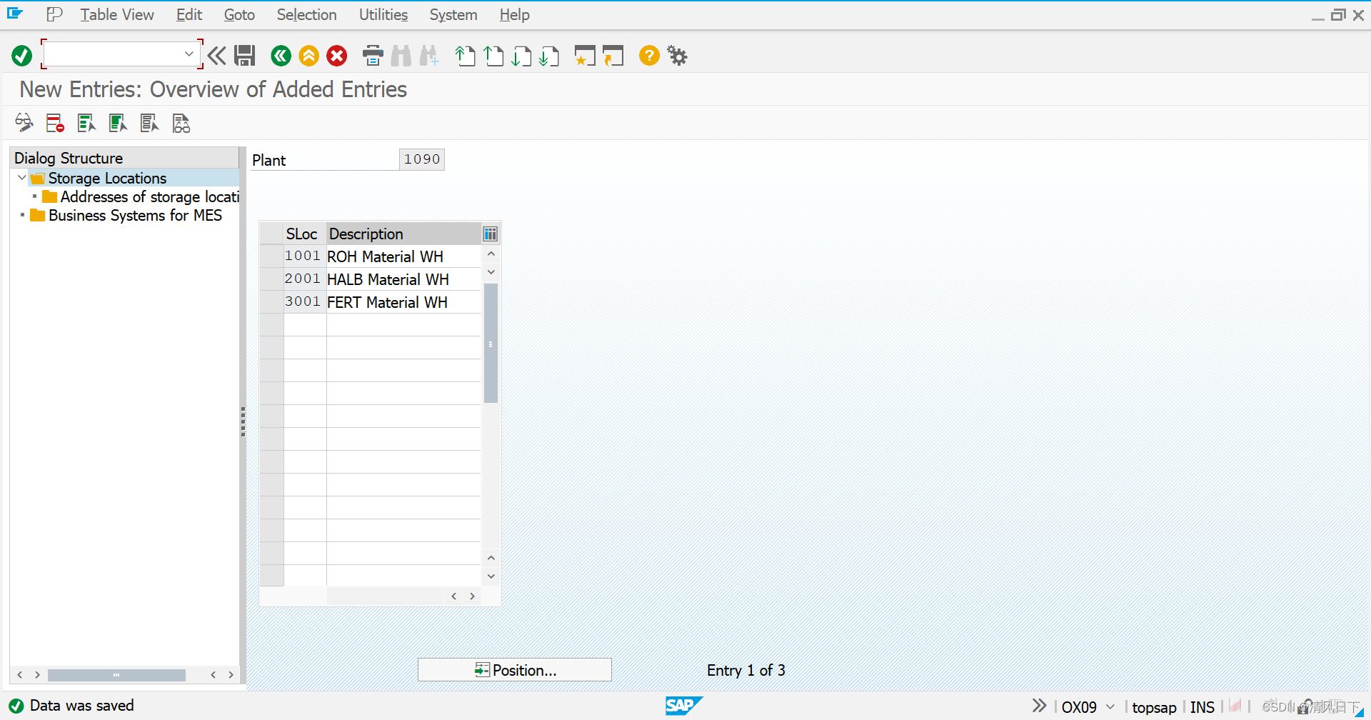Viewport: 1371px width, 720px height.
Task: Go to previous page icon
Action: (x=493, y=56)
